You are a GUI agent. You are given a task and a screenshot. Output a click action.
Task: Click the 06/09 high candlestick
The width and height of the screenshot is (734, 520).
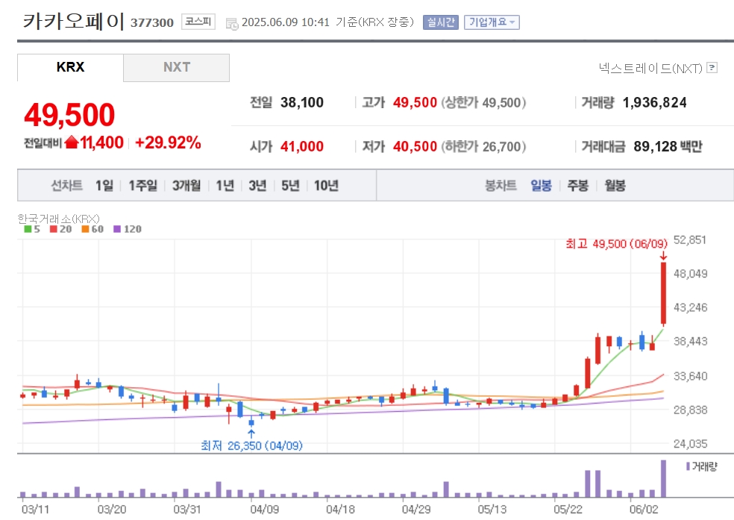point(663,293)
